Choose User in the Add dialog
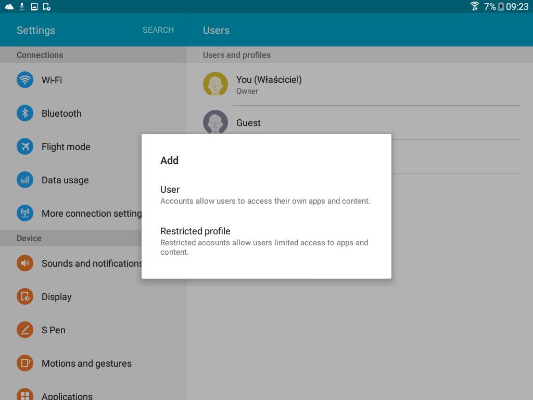The width and height of the screenshot is (533, 400). coord(265,195)
